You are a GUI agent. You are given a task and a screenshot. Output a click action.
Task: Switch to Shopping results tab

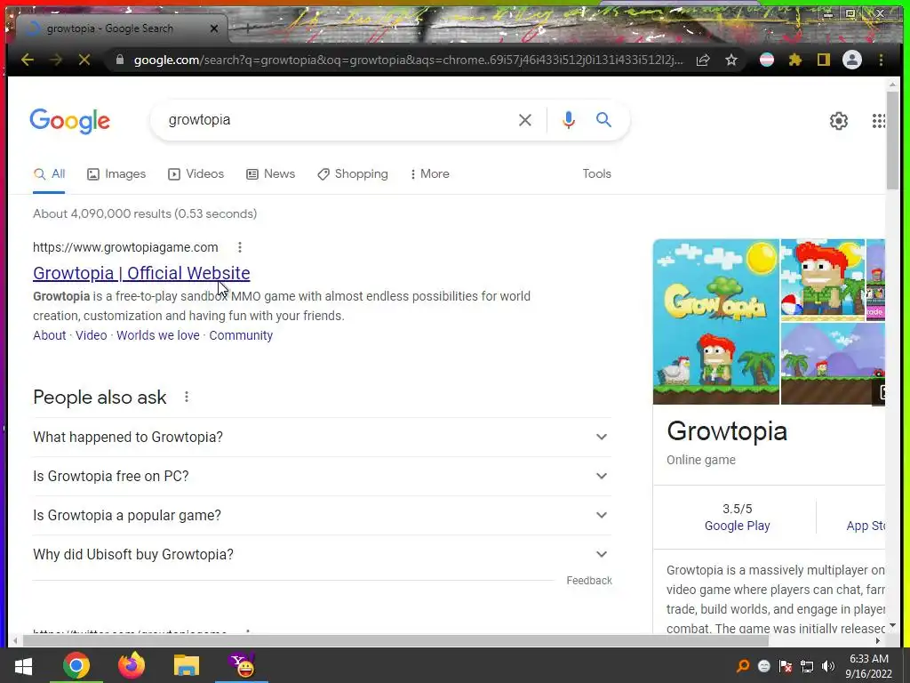[x=353, y=173]
